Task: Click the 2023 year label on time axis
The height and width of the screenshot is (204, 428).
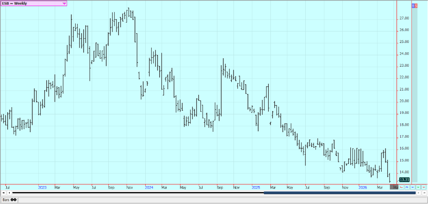Action: (x=42, y=187)
